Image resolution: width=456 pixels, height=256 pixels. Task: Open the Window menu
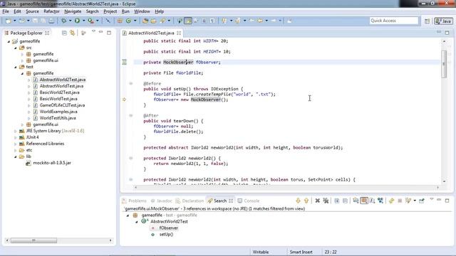(142, 11)
